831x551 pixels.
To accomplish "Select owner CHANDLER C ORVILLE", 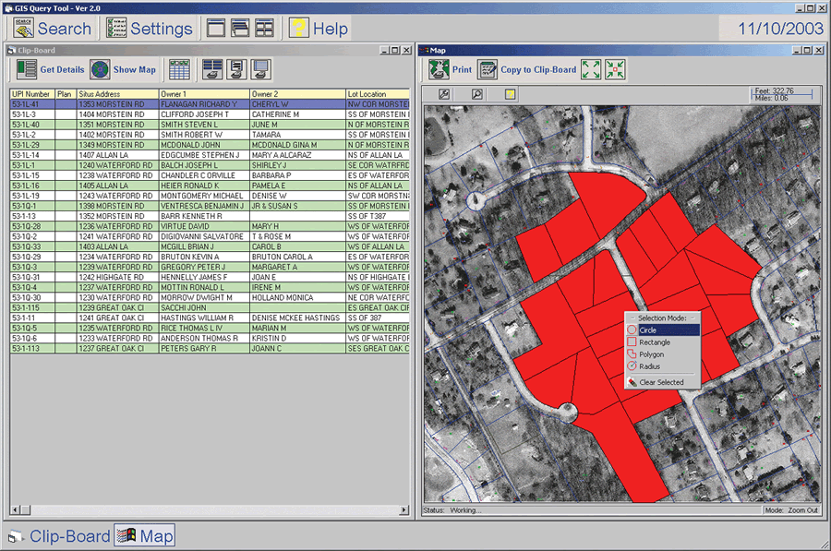I will click(x=204, y=175).
